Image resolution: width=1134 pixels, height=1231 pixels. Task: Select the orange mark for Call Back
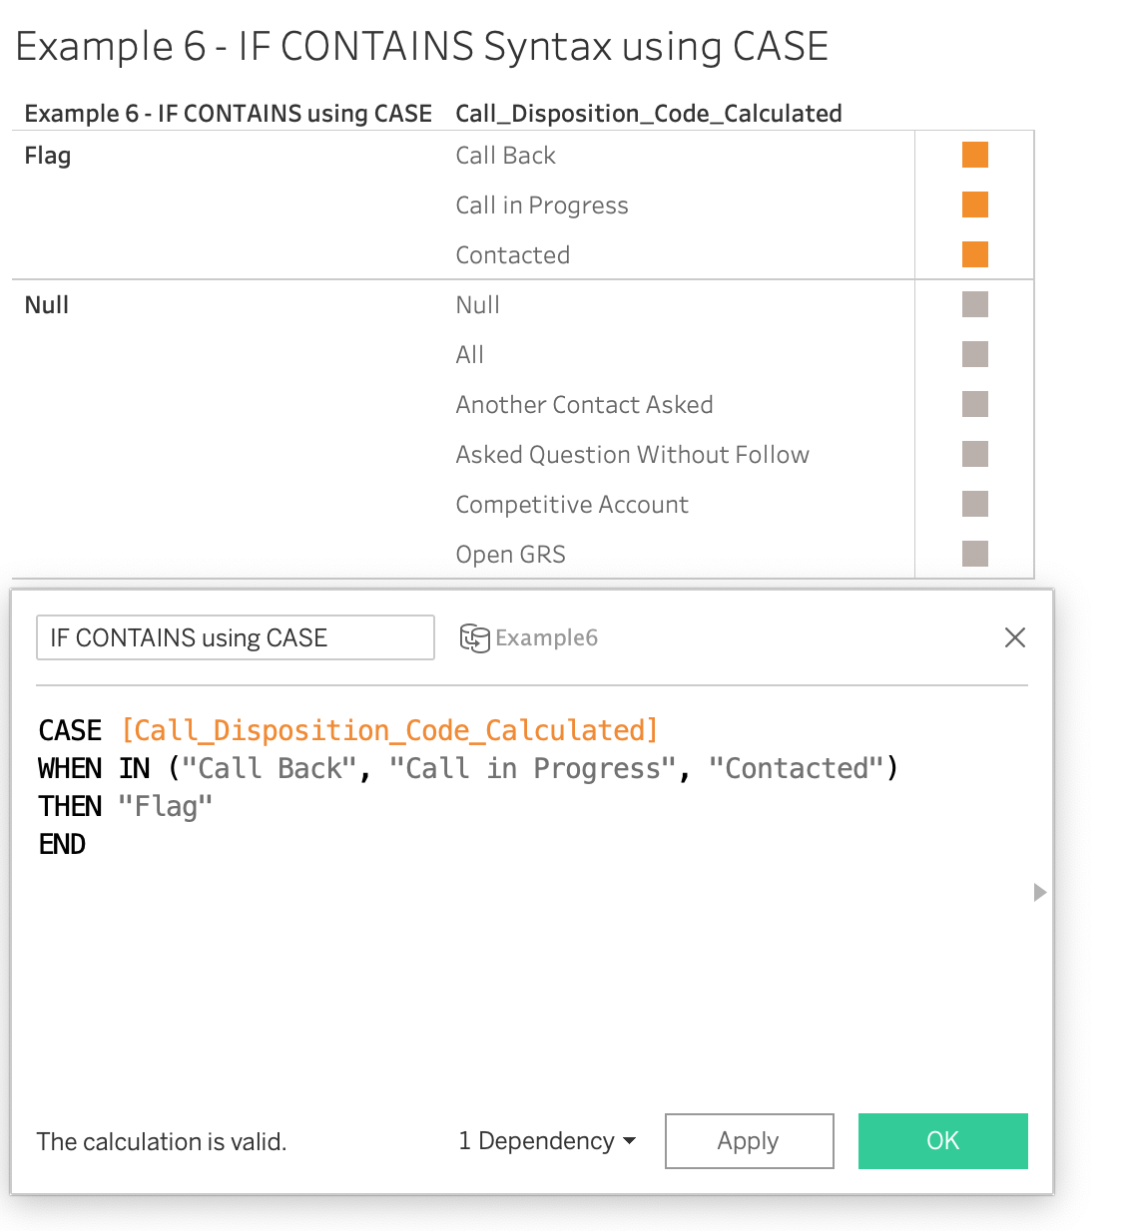coord(974,155)
